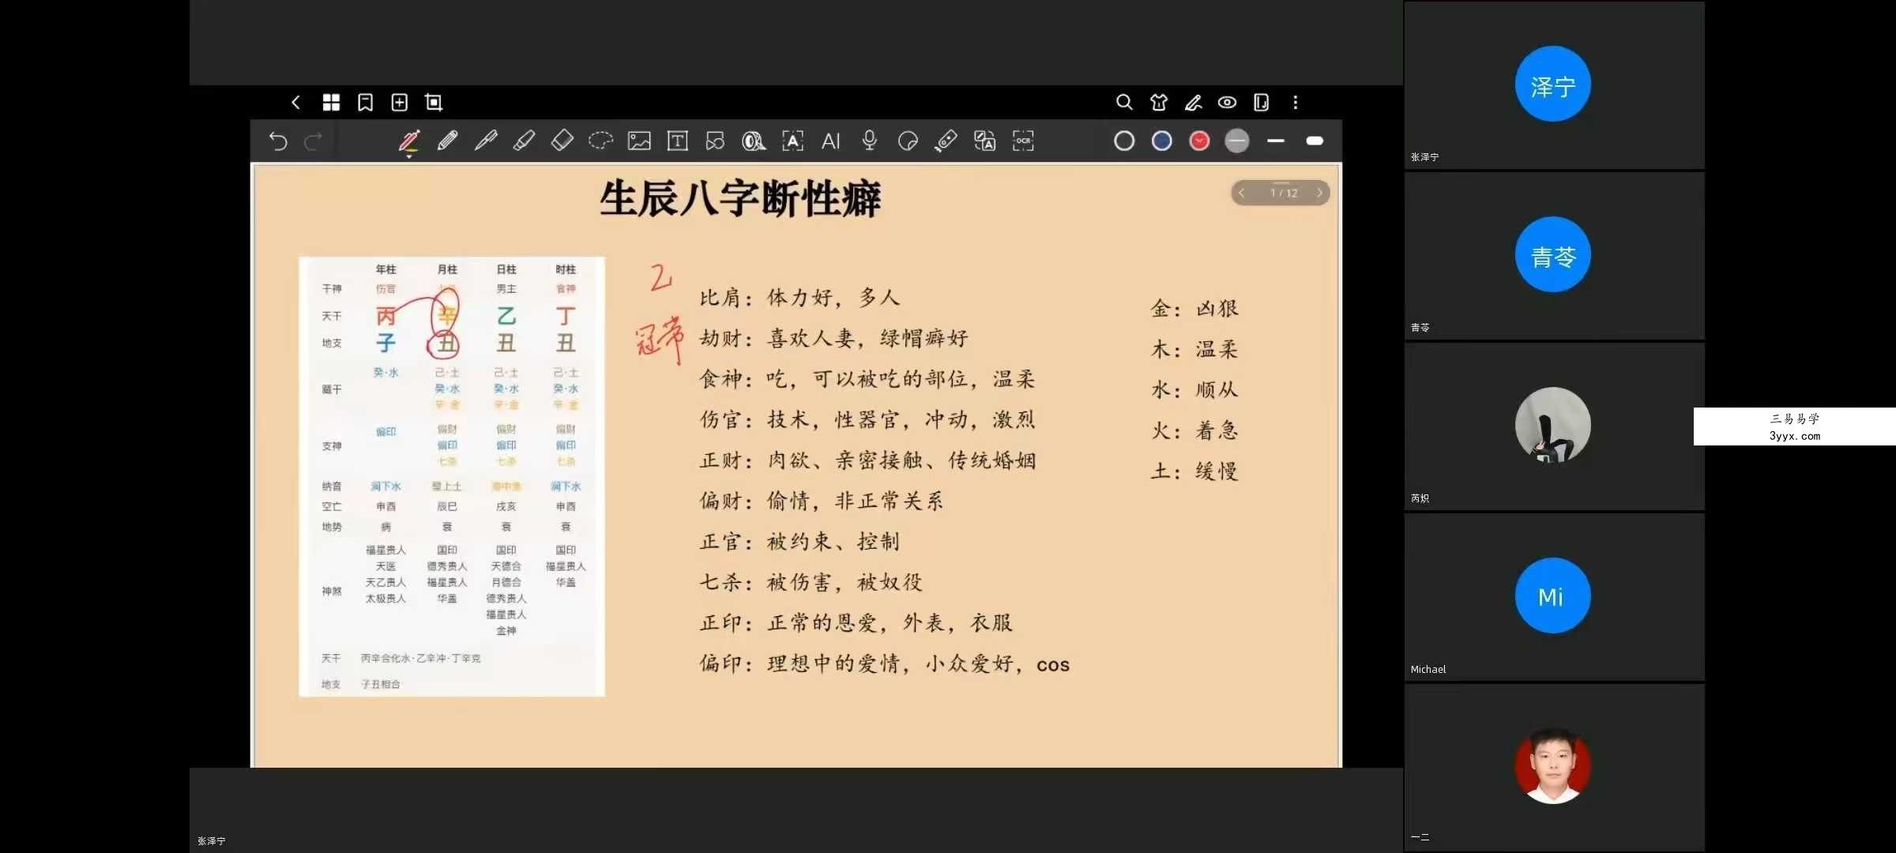Click the line starting 伤官
This screenshot has height=853, width=1896.
[x=867, y=419]
